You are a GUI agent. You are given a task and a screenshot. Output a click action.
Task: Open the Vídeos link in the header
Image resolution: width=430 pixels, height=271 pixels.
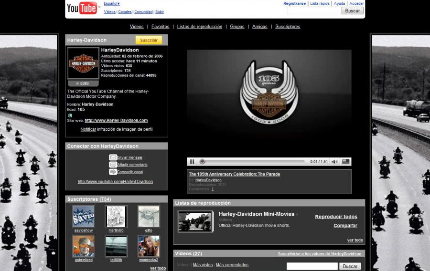coord(109,12)
